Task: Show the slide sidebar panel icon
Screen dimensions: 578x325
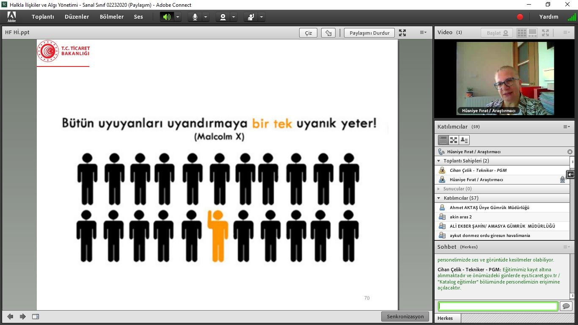Action: click(x=36, y=317)
